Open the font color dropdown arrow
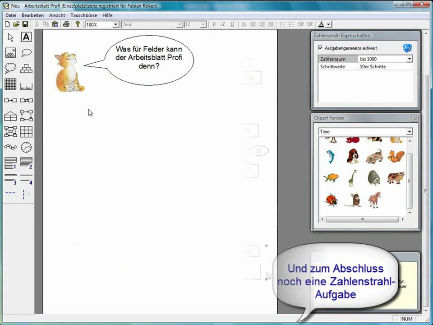 tap(328, 24)
